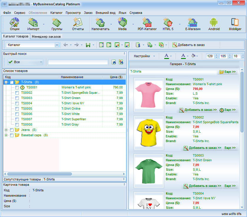Viewport: 247px width, 217px height.
Task: Clear search with the crossed binoculars icon
Action: point(121,62)
